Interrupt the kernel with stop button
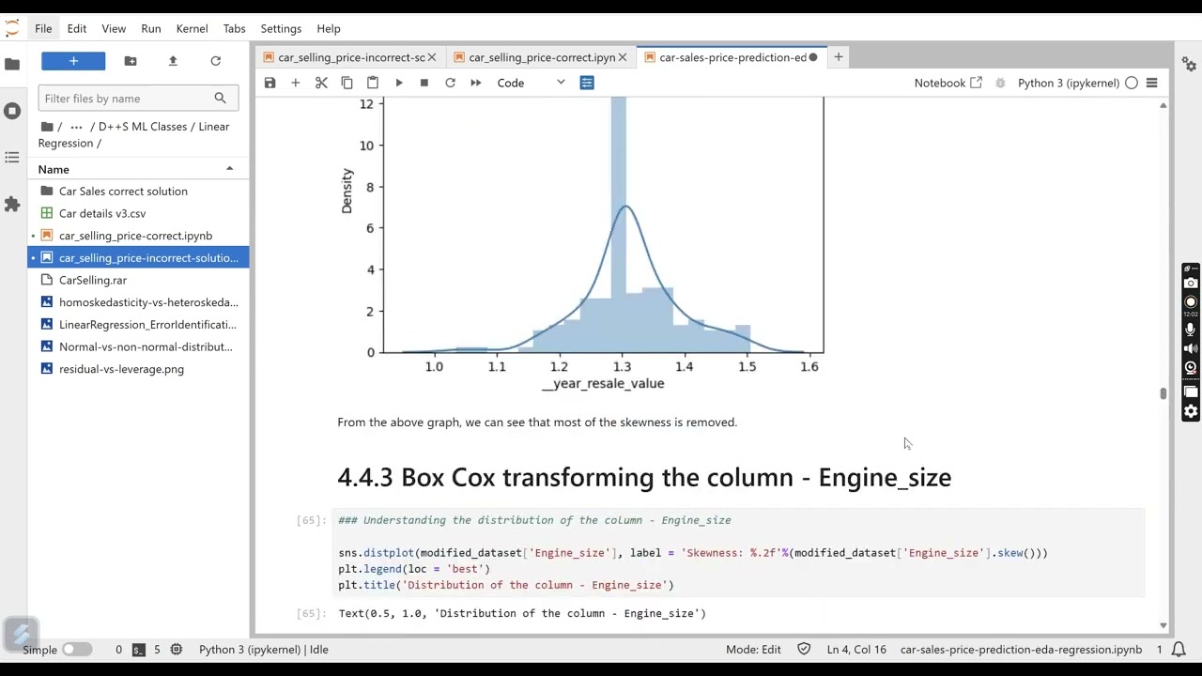This screenshot has width=1202, height=676. click(424, 83)
